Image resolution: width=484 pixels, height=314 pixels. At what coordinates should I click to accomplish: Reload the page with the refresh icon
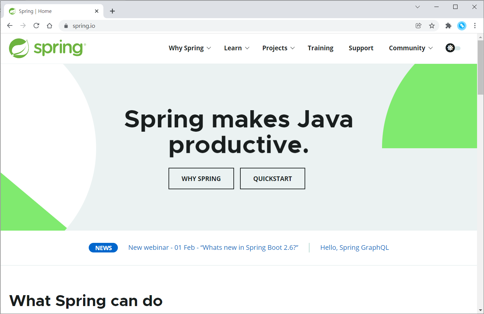tap(36, 25)
